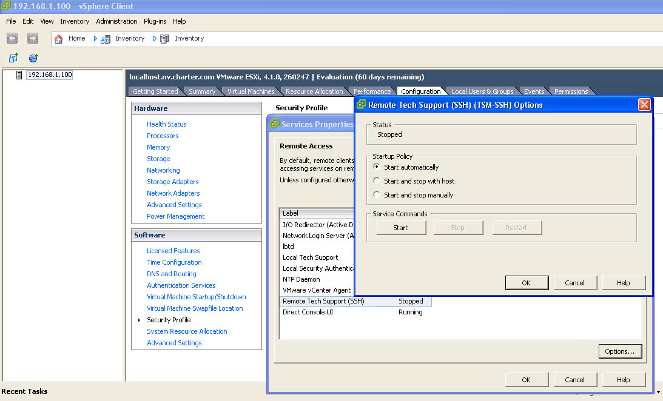The width and height of the screenshot is (663, 401).
Task: Switch to the Events tab
Action: 534,91
